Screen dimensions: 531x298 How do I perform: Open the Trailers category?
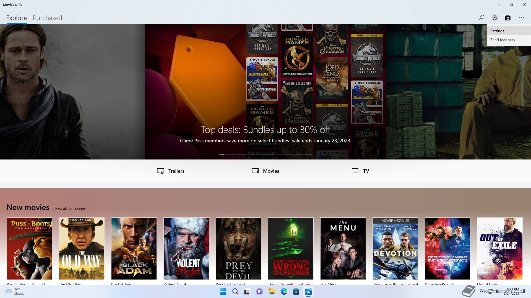[171, 171]
